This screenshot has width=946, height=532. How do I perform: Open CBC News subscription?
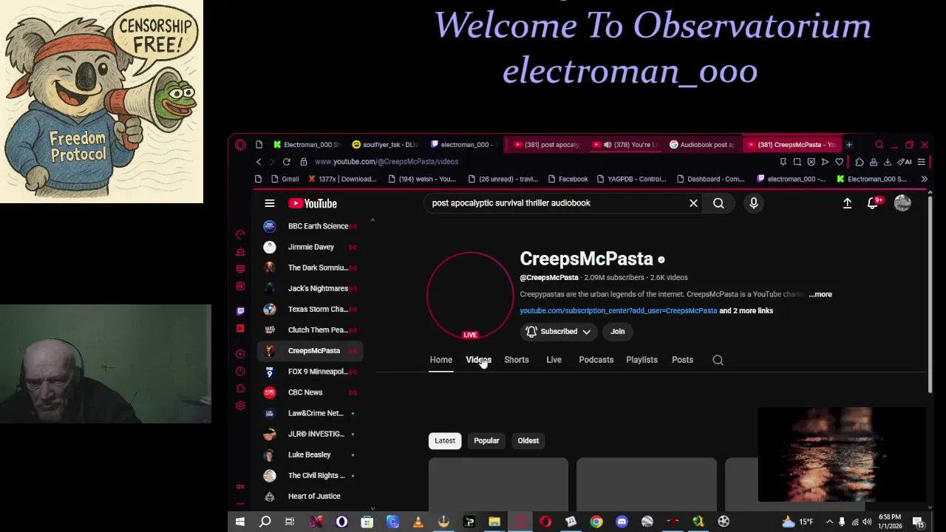(x=310, y=392)
